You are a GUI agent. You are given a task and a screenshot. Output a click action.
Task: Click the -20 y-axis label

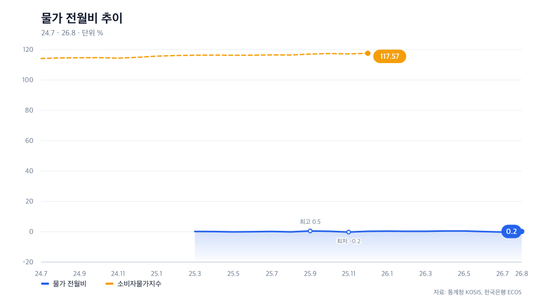coord(28,262)
